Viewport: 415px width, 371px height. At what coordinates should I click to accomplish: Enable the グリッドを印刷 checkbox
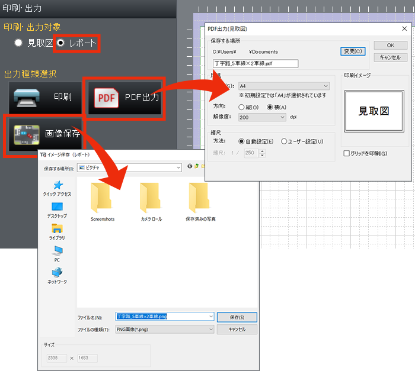coord(347,154)
